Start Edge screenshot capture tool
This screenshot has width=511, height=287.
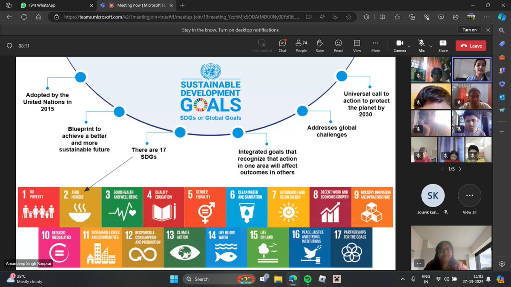tap(441, 17)
